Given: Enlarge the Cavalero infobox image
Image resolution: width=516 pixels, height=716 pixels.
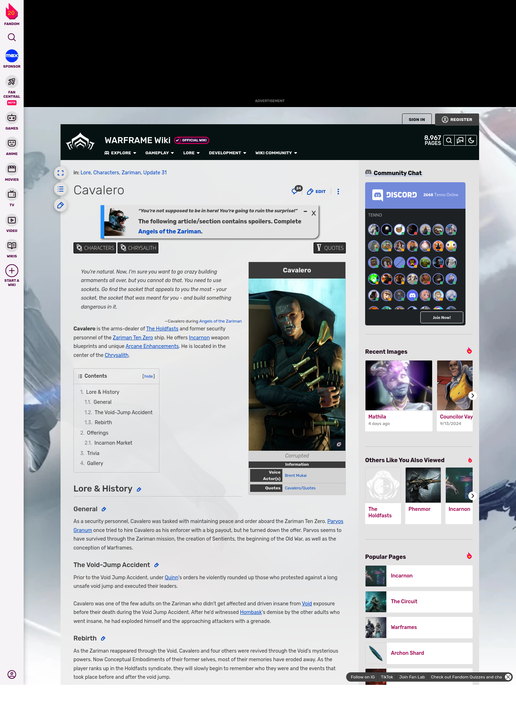Looking at the screenshot, I should [339, 444].
